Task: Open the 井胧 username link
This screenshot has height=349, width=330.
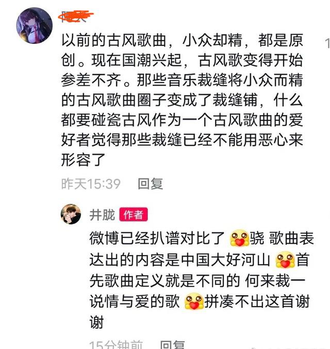Action: [102, 215]
